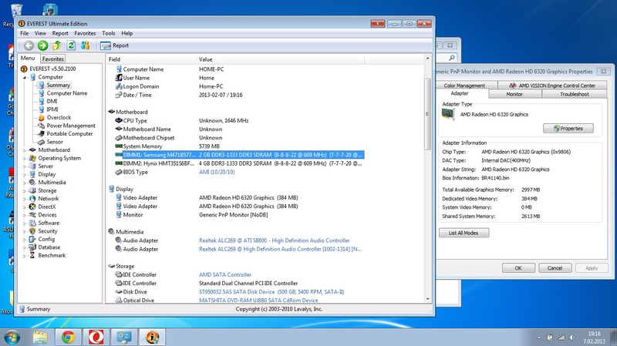
Task: Go up one level with Up arrow
Action: tap(57, 45)
